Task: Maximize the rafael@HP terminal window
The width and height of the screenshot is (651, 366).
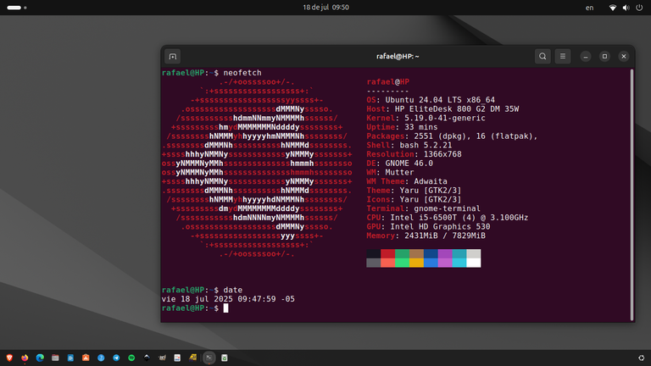Action: (604, 57)
